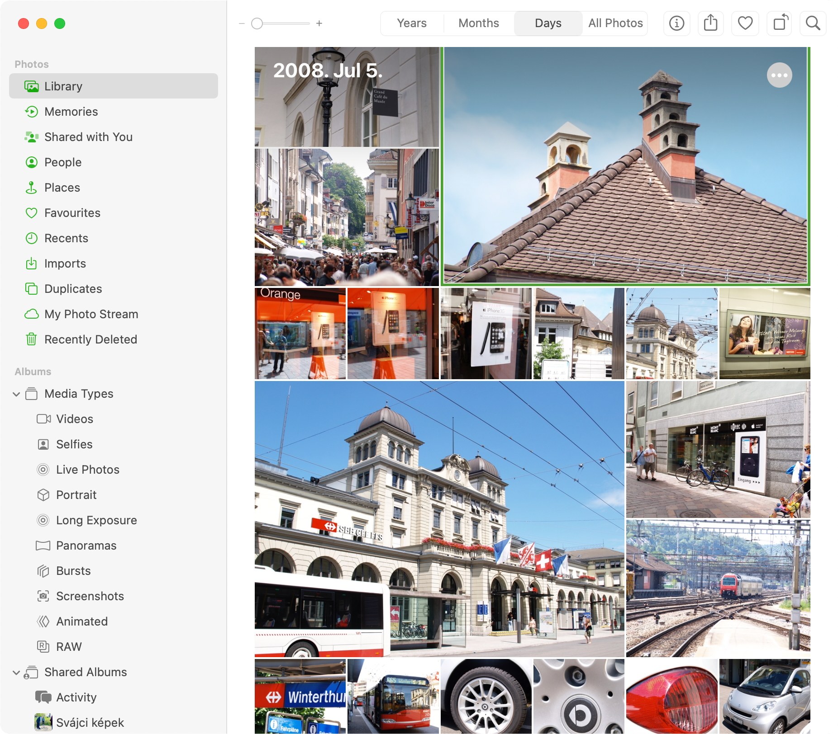Open the Memories section

tap(71, 112)
